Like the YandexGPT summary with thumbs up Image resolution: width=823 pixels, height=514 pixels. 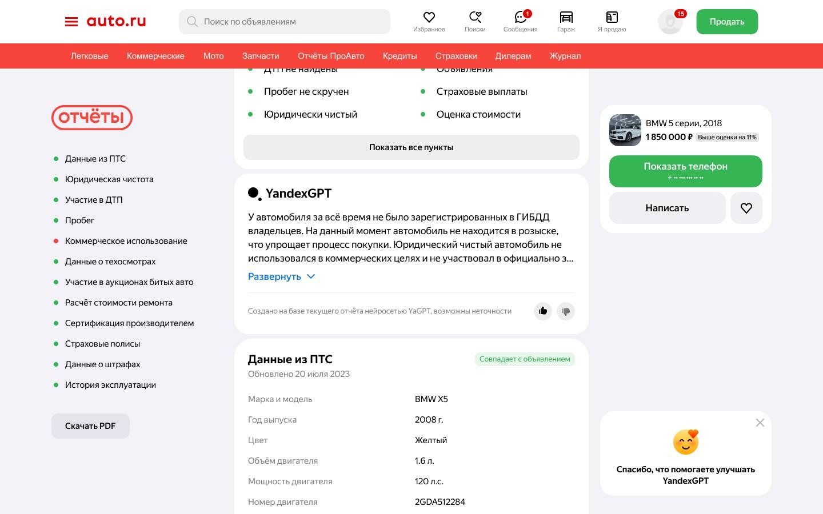[543, 311]
